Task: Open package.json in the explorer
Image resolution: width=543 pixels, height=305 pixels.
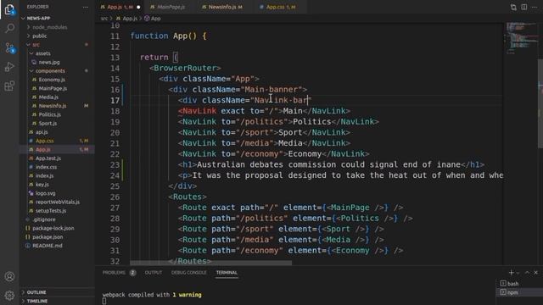Action: 48,237
